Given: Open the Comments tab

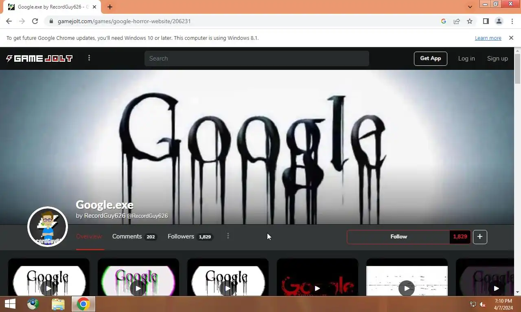Looking at the screenshot, I should click(134, 236).
